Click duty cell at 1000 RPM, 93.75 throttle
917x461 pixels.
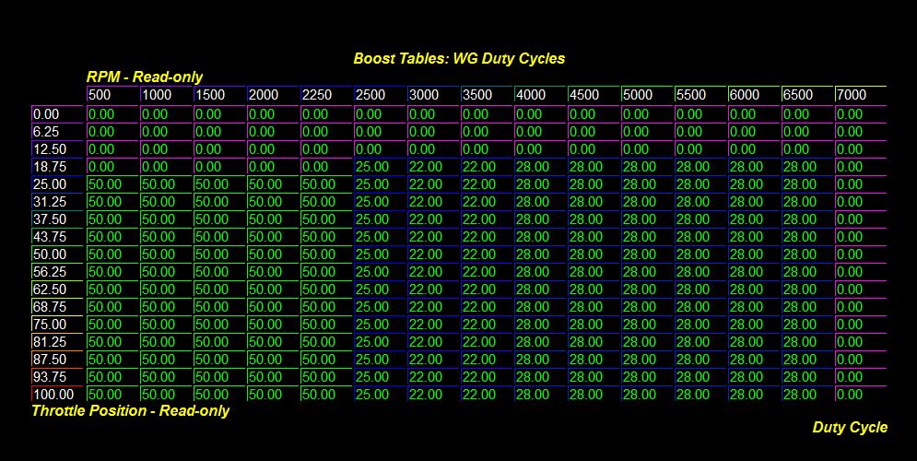point(165,377)
